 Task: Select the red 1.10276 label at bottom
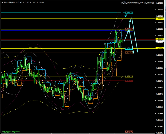129,132
